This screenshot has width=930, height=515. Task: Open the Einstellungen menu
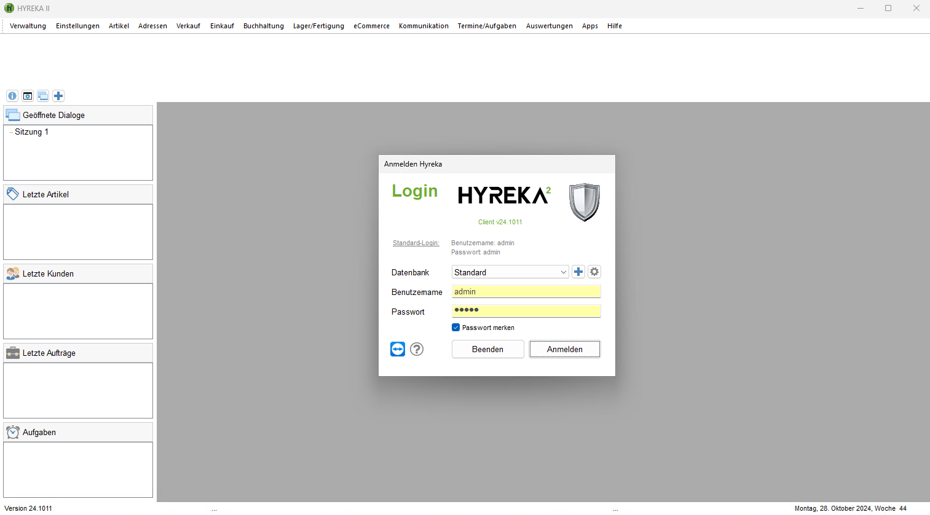77,26
